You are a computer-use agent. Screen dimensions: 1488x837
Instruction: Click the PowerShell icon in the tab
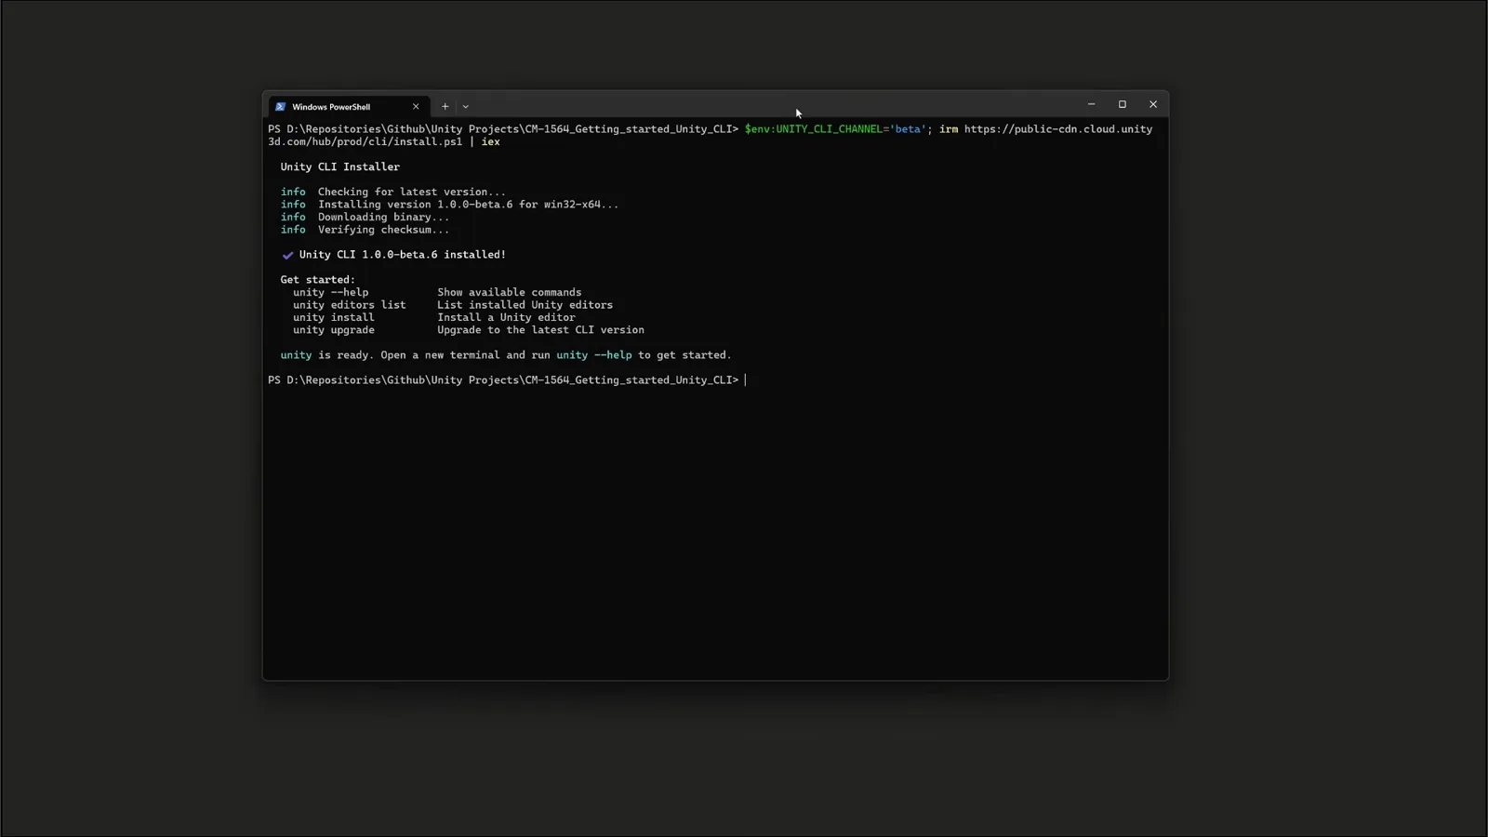pos(280,106)
